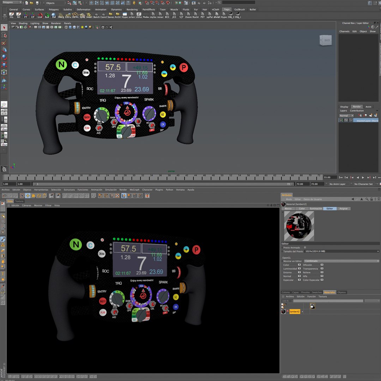Image resolution: width=381 pixels, height=381 pixels.
Task: Select the brush tool in BodyPaint side palette
Action: coord(3,239)
